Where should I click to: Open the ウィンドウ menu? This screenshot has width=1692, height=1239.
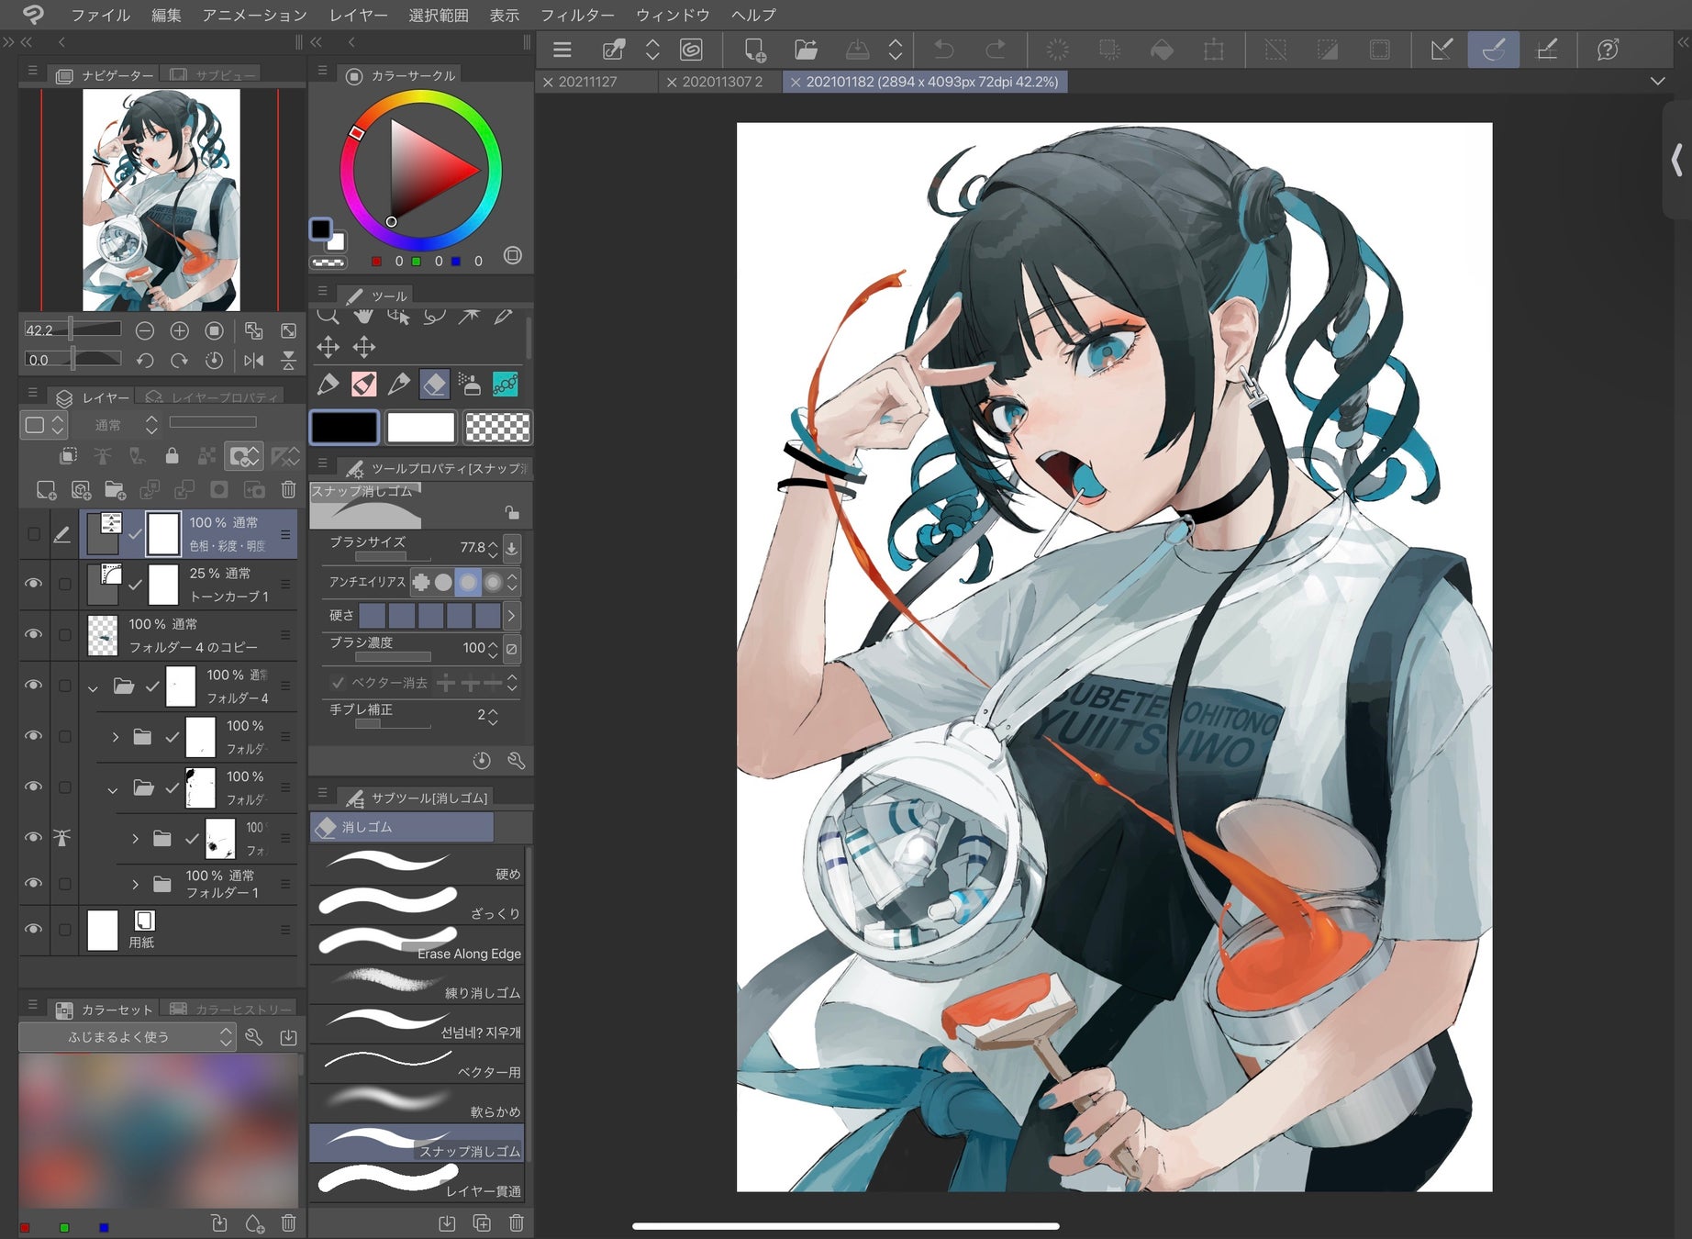tap(673, 16)
